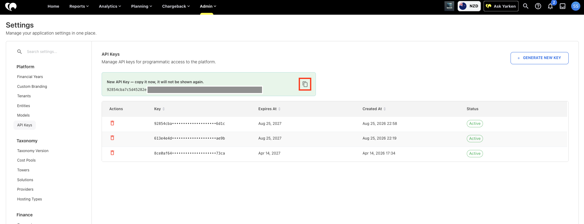Image resolution: width=584 pixels, height=224 pixels.
Task: Select key text 8ce0af64••••73ca
Action: click(189, 153)
